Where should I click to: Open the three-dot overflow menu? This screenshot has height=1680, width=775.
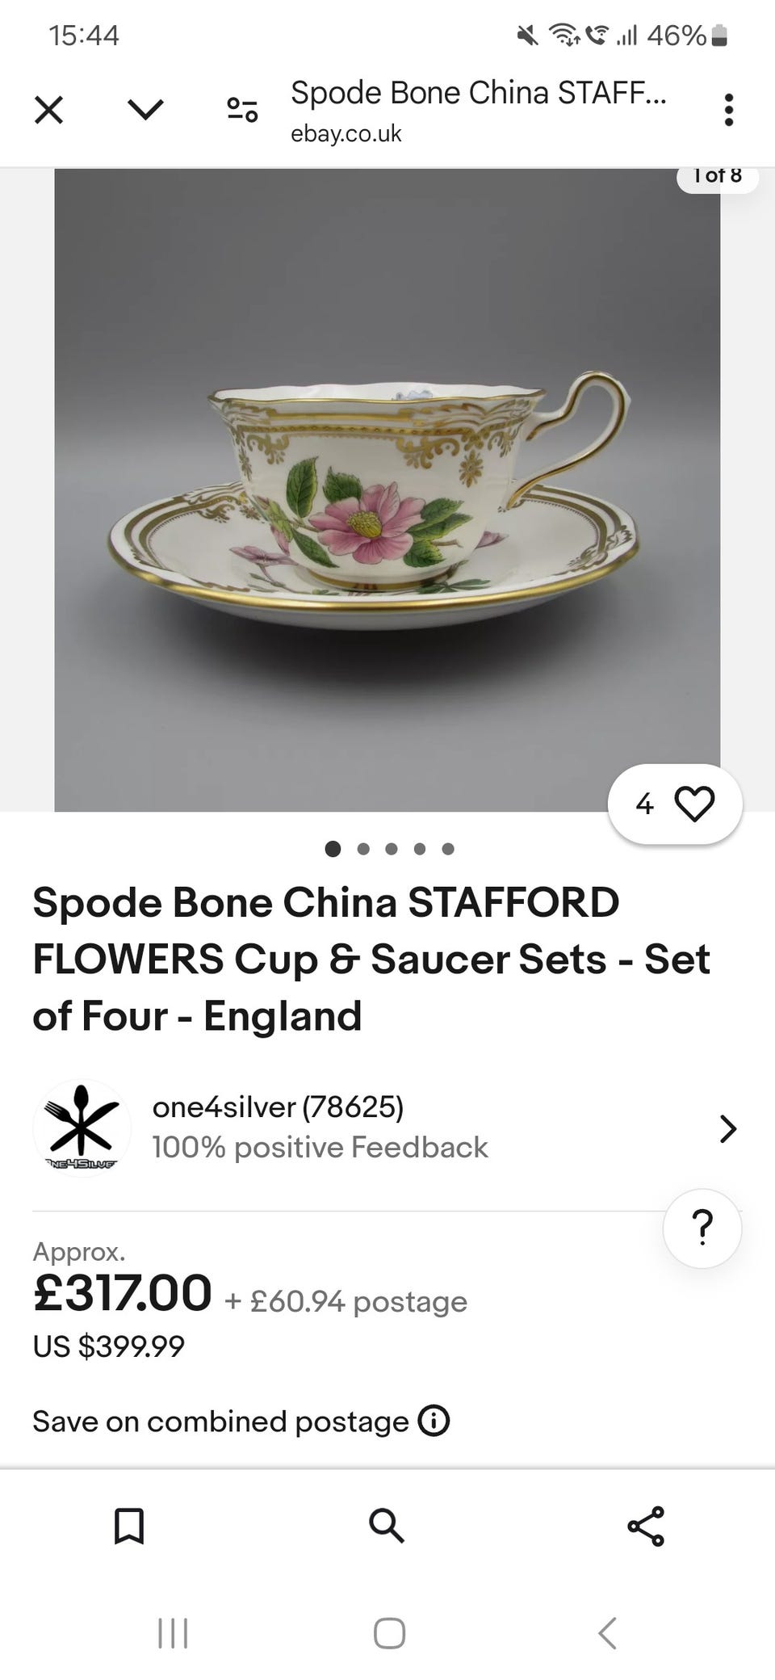coord(728,110)
